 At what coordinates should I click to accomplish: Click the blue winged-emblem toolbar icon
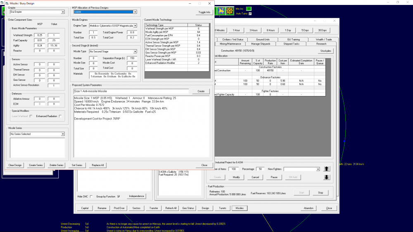pos(221,11)
